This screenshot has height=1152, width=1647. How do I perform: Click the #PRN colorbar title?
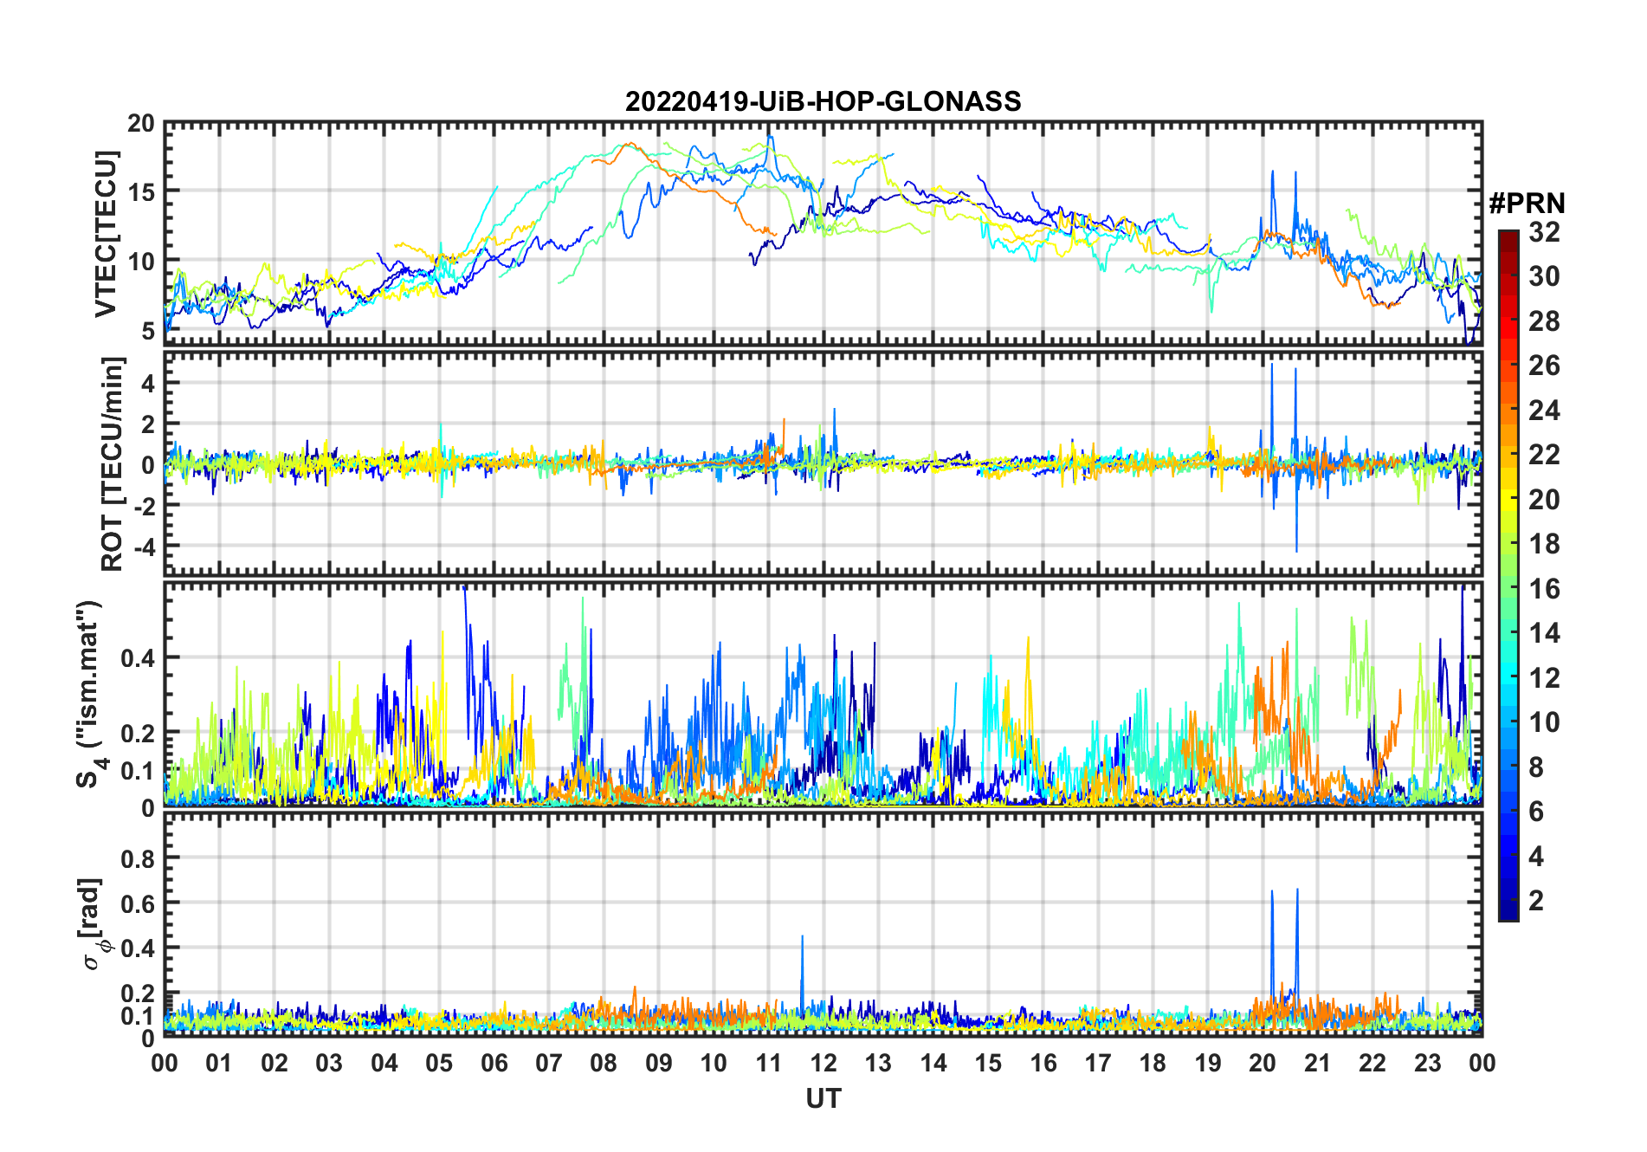(1528, 204)
